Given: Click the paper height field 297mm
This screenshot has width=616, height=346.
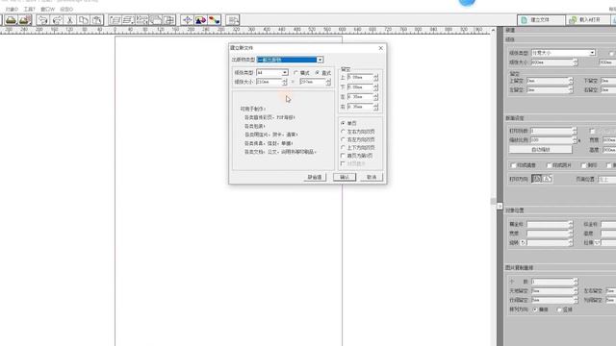Looking at the screenshot, I should [312, 82].
